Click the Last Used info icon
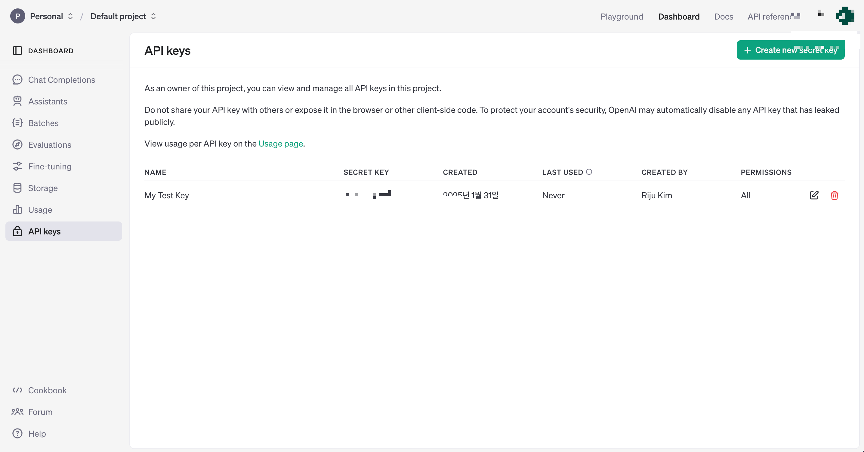 click(x=589, y=172)
